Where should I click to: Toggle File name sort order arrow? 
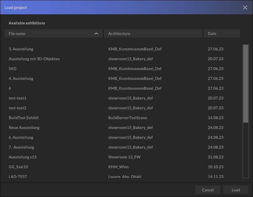click(96, 33)
